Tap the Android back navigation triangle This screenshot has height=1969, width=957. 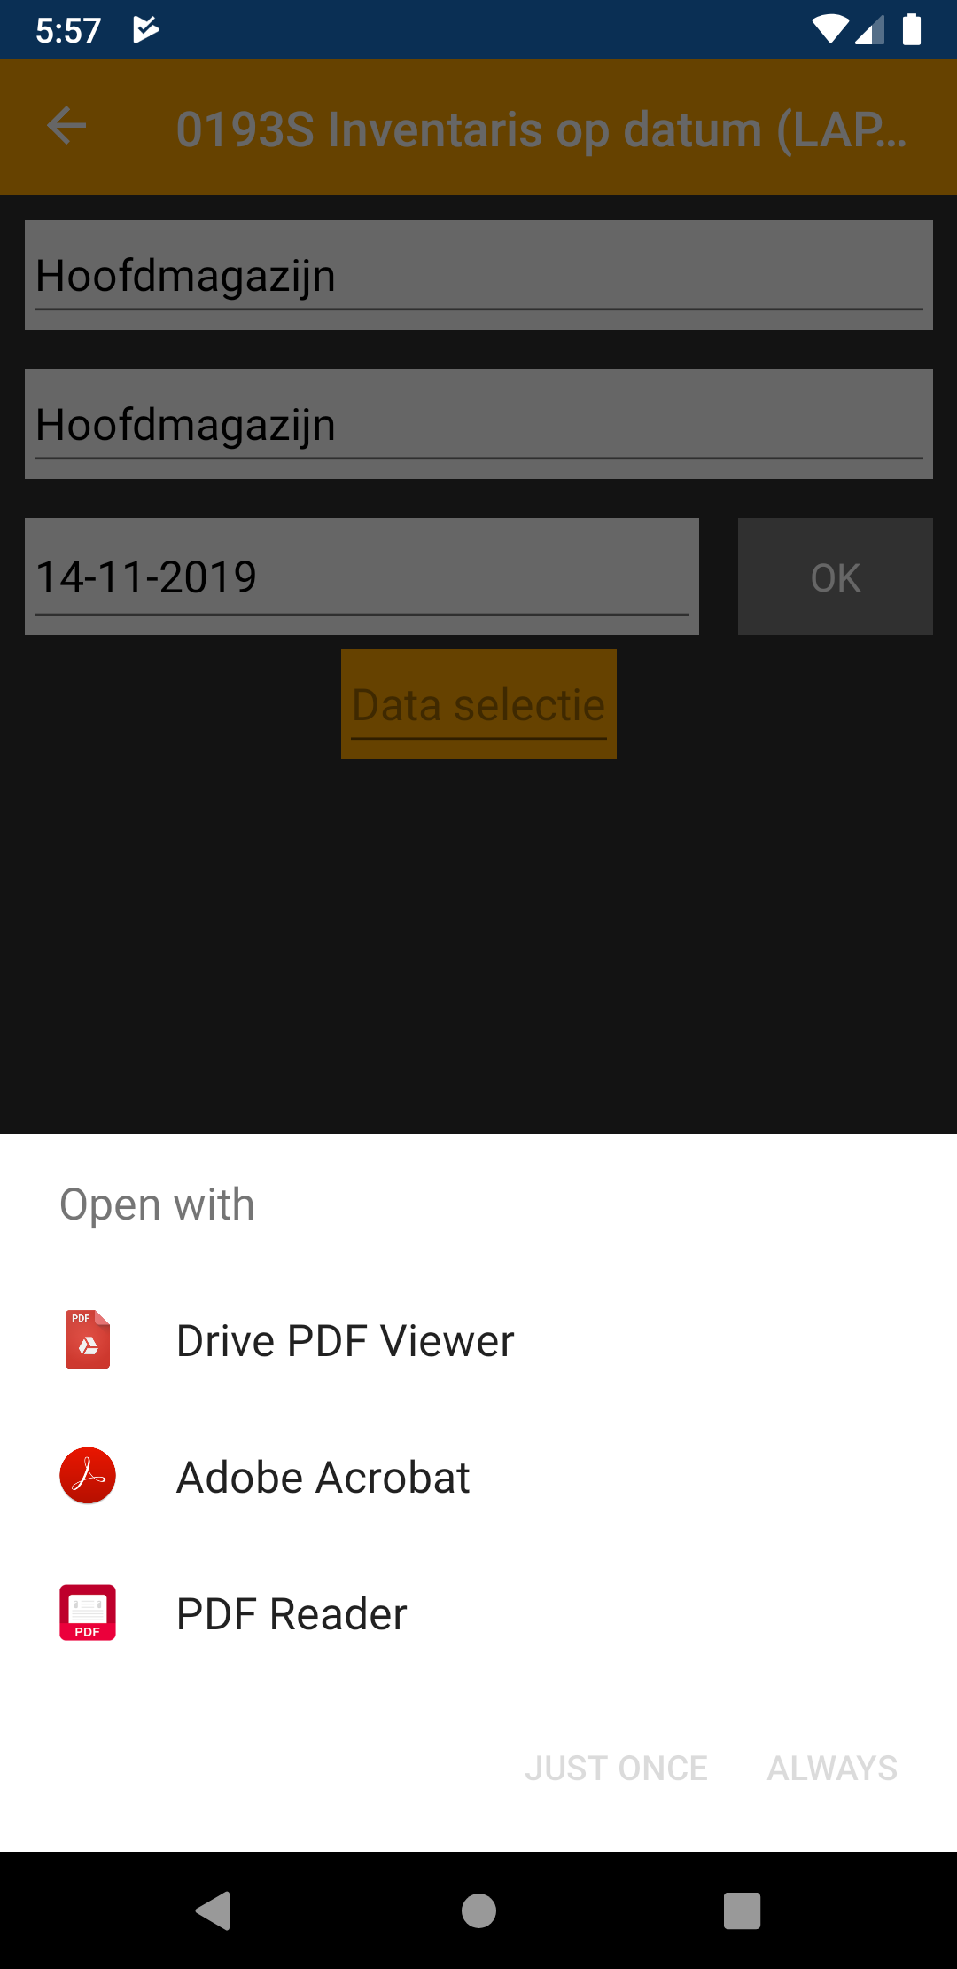click(214, 1910)
